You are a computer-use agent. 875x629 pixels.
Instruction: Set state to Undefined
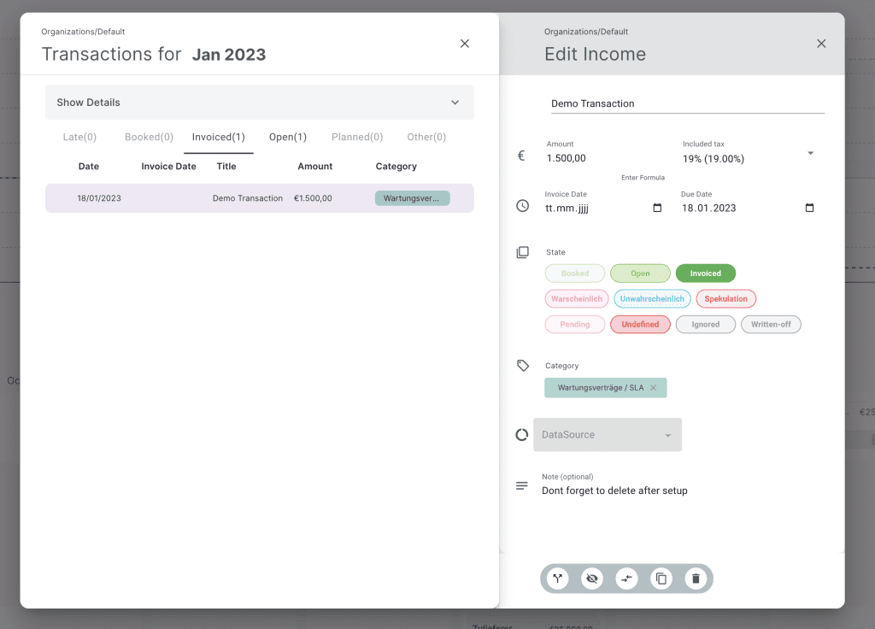[x=640, y=325]
